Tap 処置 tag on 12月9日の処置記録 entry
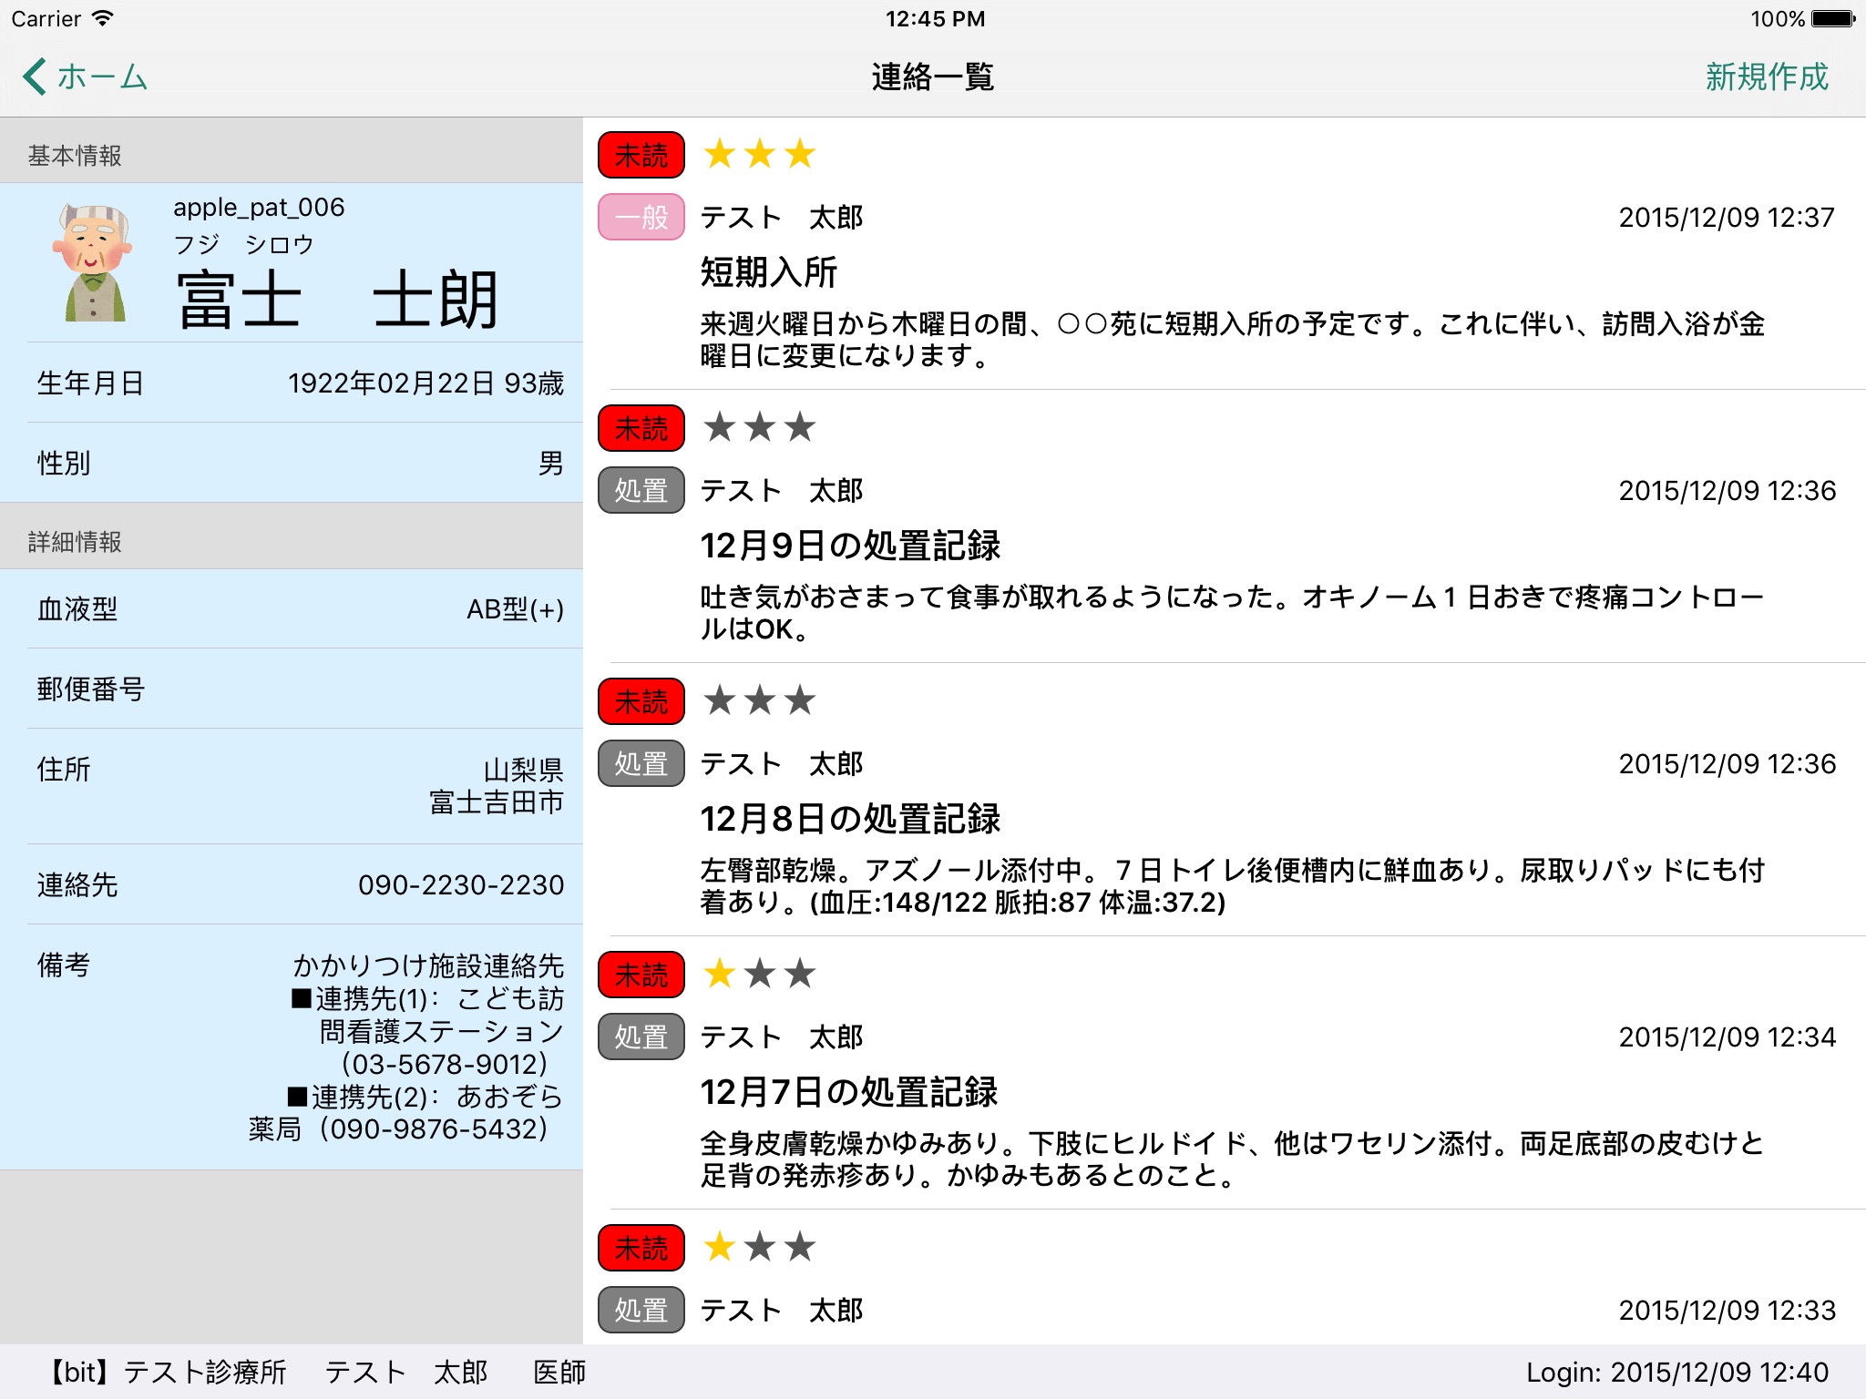 [641, 490]
